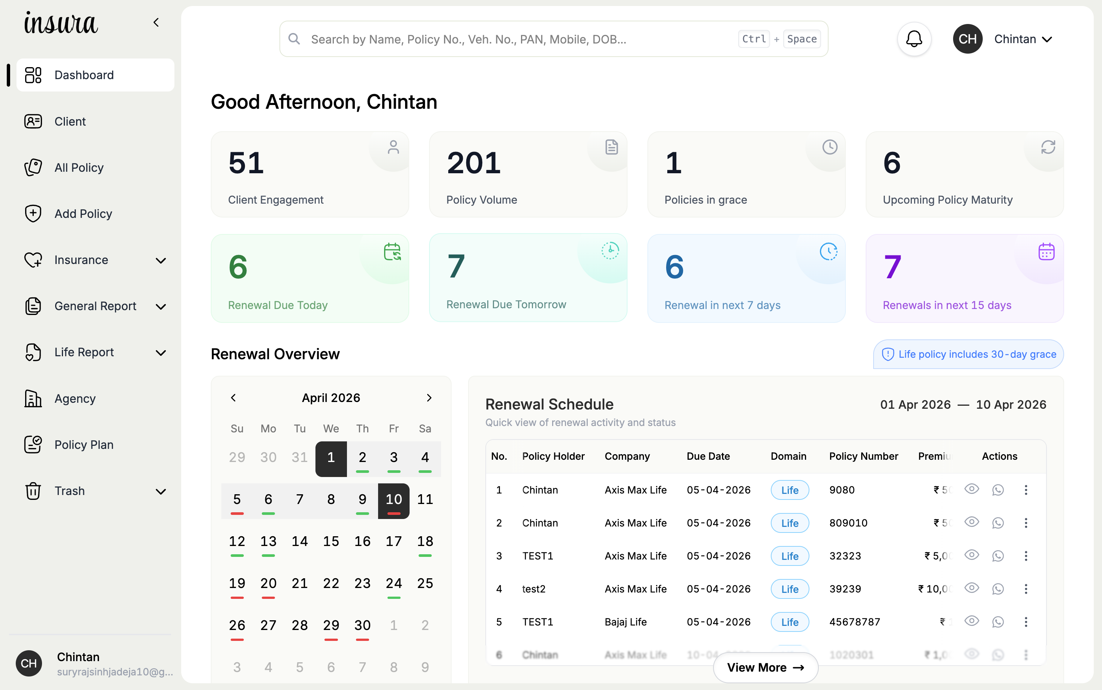Open three-dot actions menu for policy 809010

point(1025,522)
